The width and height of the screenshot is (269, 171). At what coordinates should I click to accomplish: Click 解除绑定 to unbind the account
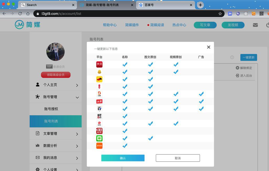coord(244,68)
